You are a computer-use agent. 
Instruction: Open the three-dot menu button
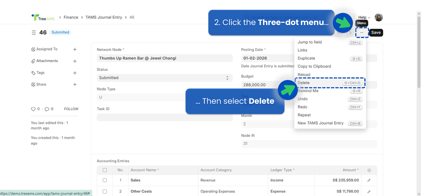pos(361,32)
